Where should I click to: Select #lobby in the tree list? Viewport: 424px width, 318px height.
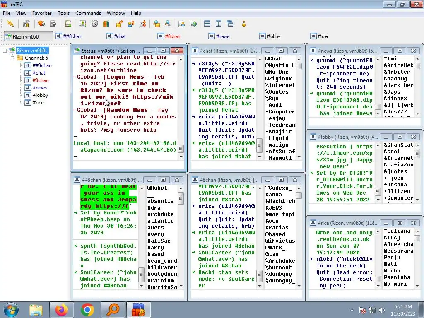click(40, 95)
